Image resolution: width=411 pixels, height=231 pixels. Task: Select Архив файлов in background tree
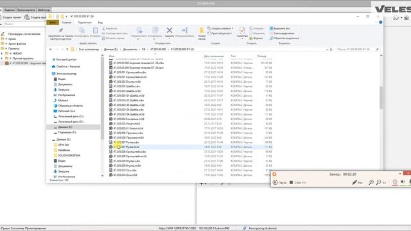[x=17, y=44]
